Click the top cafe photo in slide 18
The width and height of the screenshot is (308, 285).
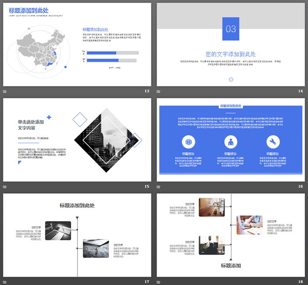[x=212, y=207]
